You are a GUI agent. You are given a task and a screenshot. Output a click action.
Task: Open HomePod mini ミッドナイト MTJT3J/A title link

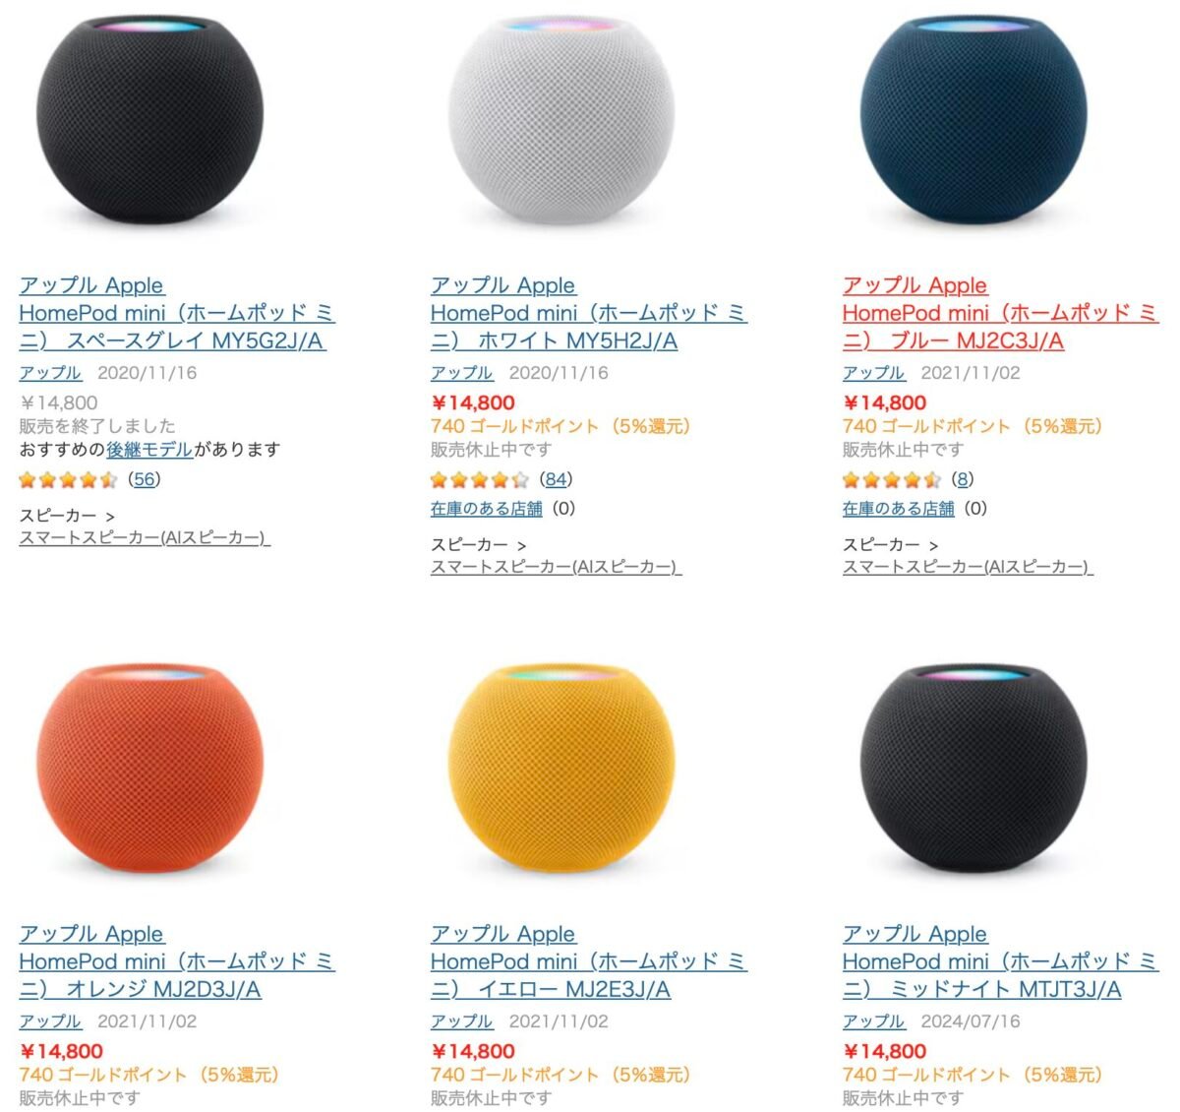[1001, 961]
